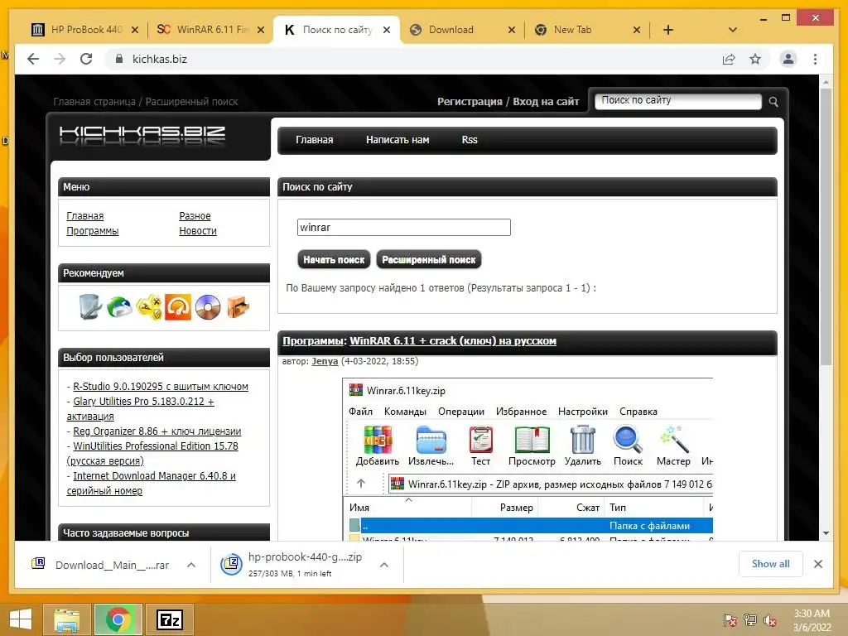Reload the kichkas.biz page
This screenshot has height=636, width=848.
pos(86,59)
